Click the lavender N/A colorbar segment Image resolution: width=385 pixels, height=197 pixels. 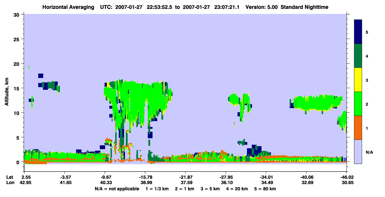tap(358, 152)
